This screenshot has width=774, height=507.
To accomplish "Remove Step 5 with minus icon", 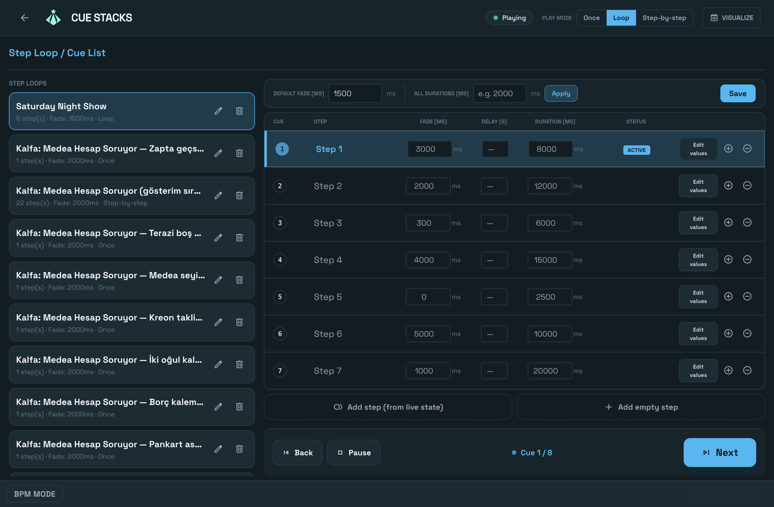I will [747, 297].
